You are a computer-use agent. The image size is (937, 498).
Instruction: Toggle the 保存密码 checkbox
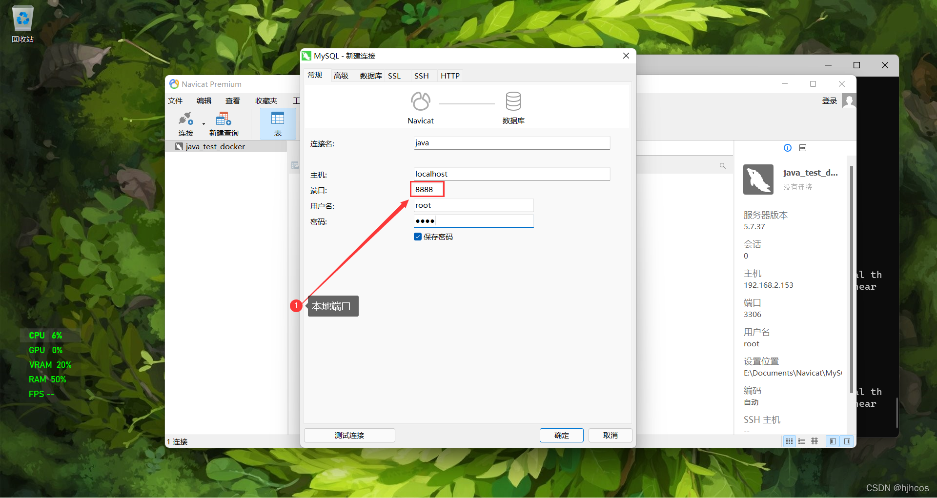click(418, 237)
